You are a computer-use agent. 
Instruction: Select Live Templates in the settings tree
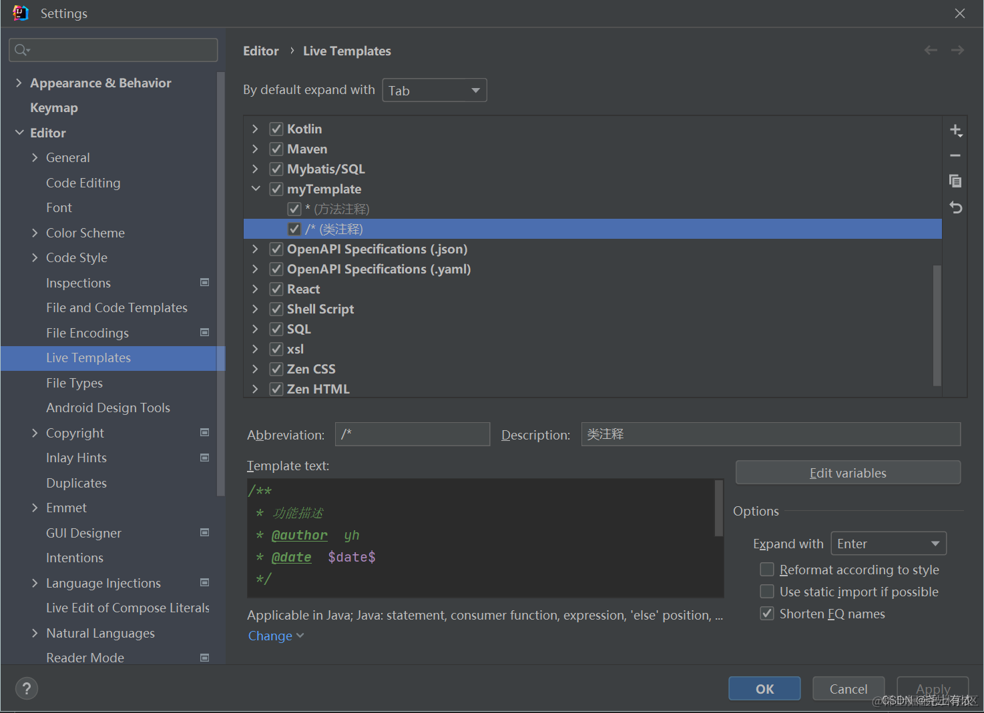[x=112, y=358]
